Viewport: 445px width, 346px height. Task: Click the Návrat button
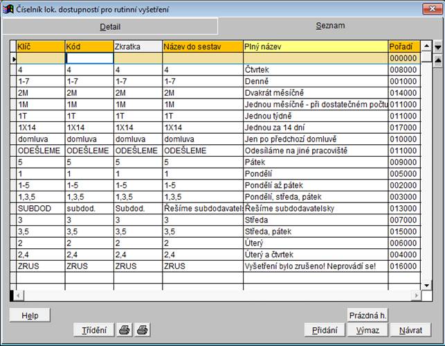pyautogui.click(x=410, y=329)
